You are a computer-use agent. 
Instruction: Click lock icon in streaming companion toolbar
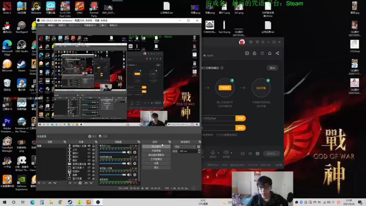point(254,53)
